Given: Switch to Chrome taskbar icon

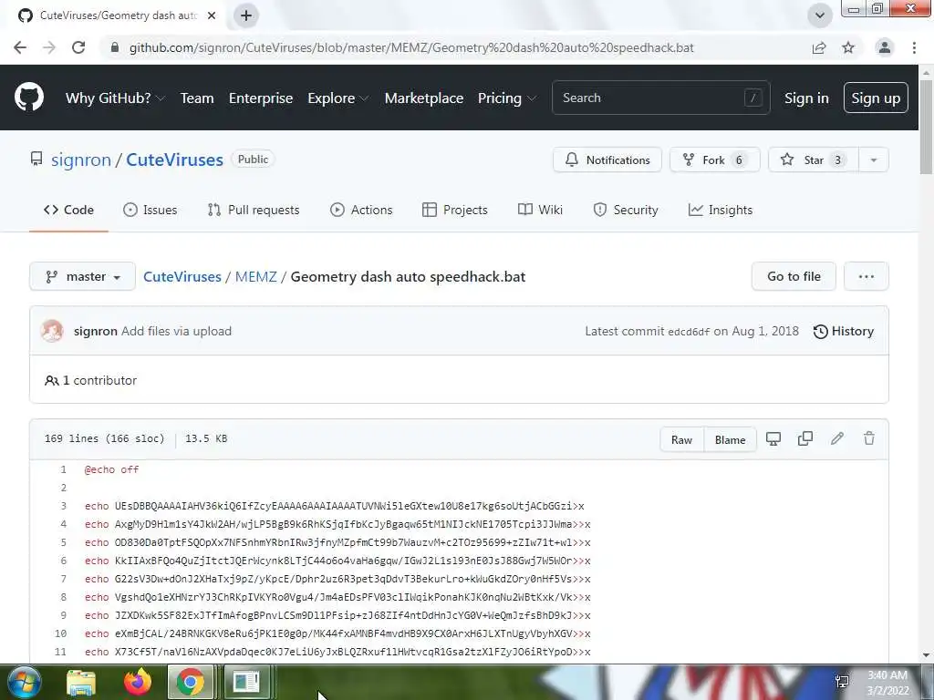Looking at the screenshot, I should 190,682.
